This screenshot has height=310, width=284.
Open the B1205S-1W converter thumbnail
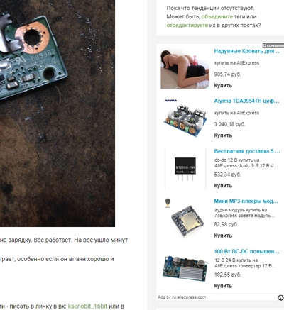pyautogui.click(x=185, y=168)
